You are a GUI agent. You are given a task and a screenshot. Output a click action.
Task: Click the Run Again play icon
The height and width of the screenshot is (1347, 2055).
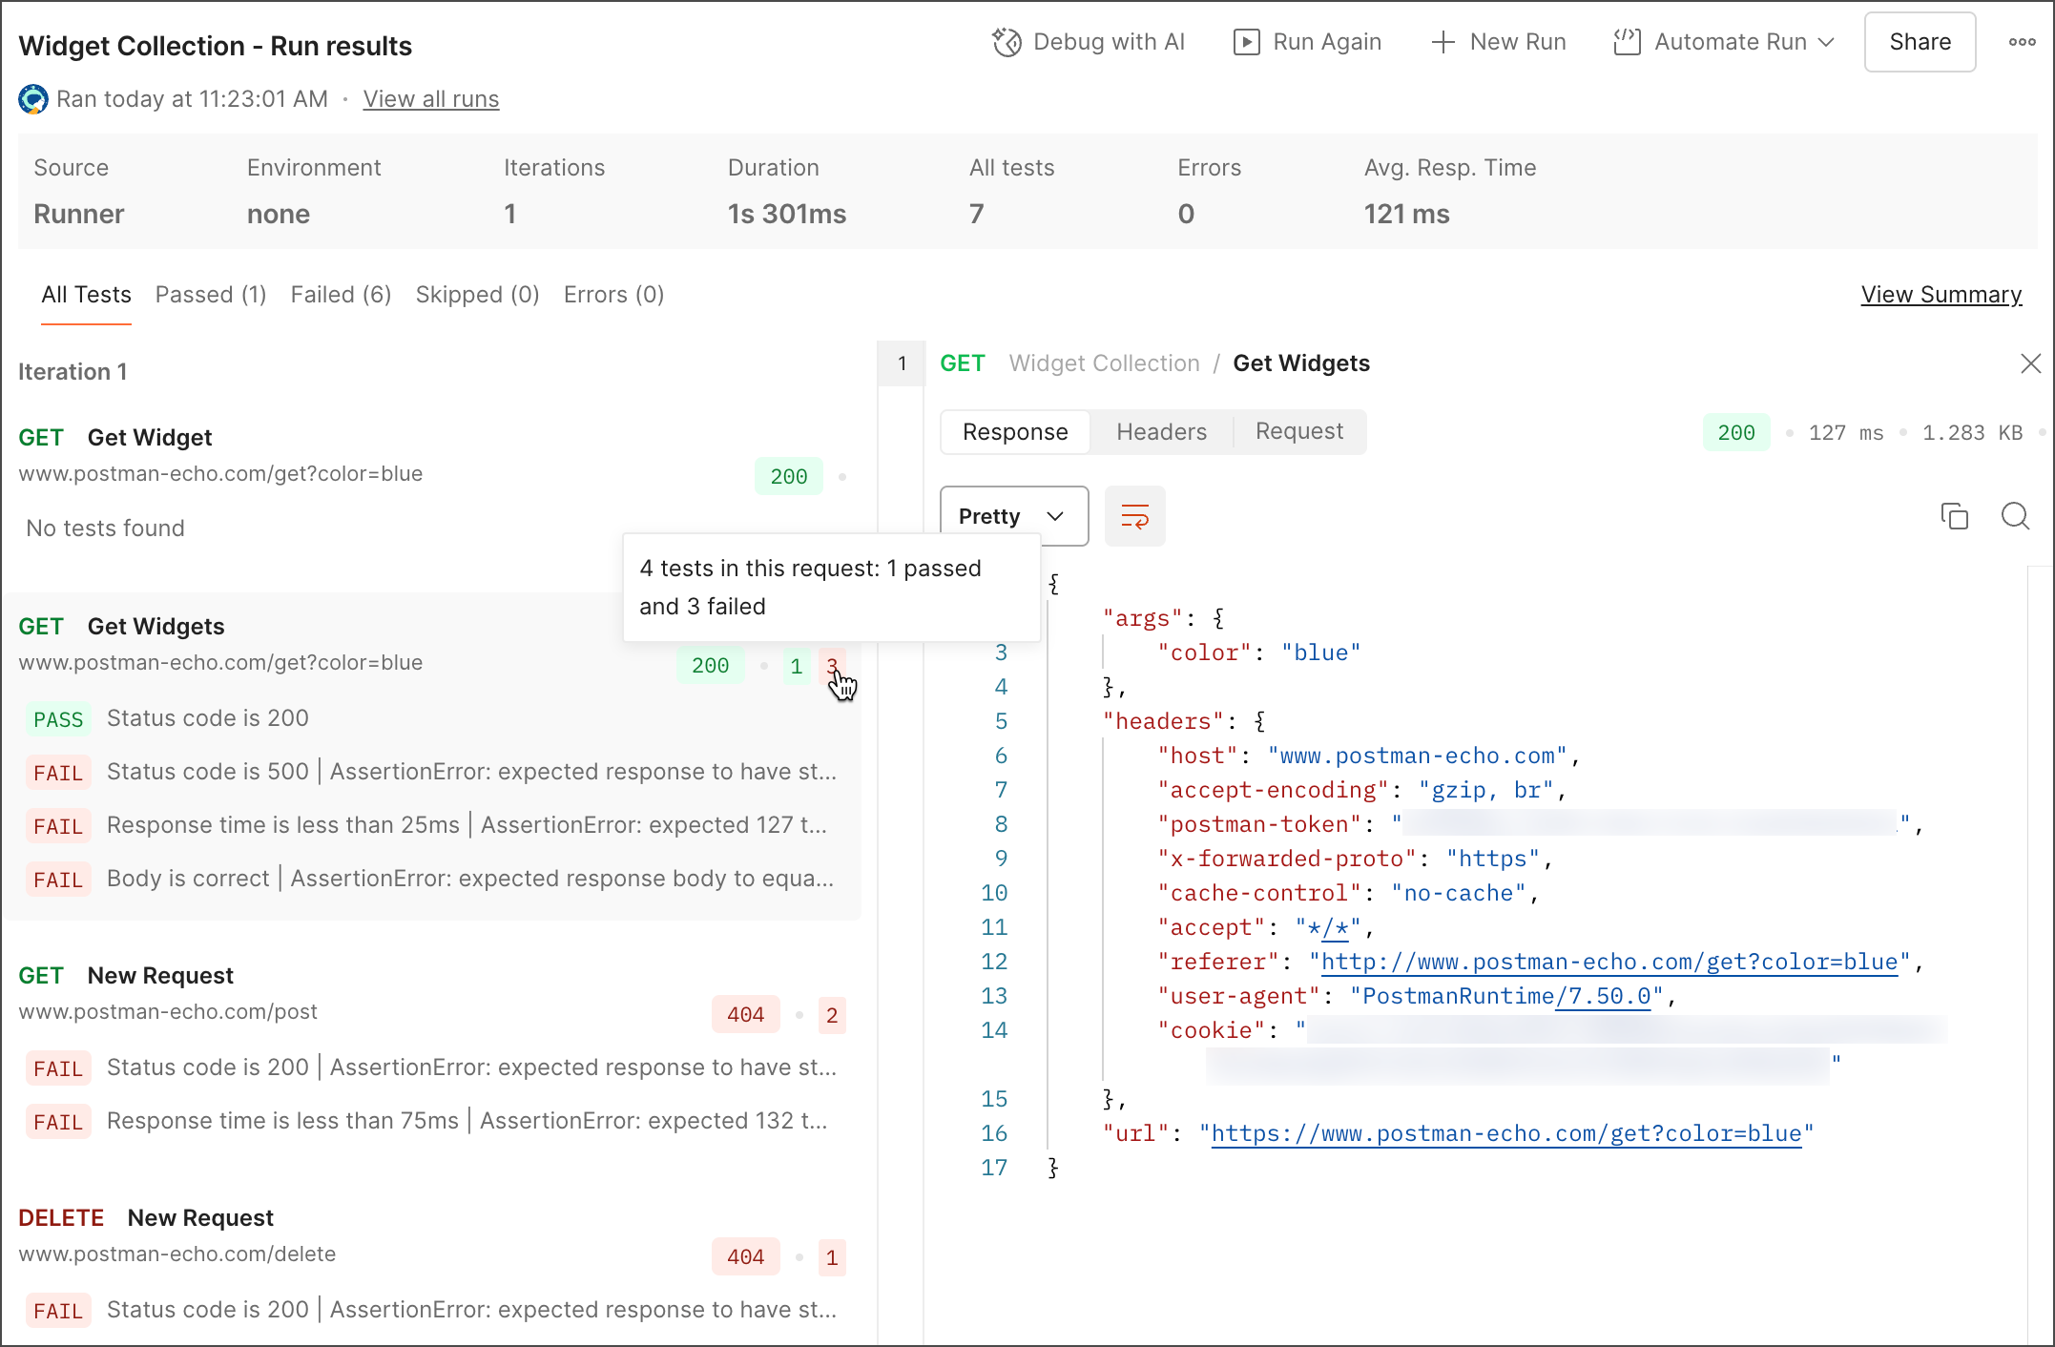click(1246, 42)
